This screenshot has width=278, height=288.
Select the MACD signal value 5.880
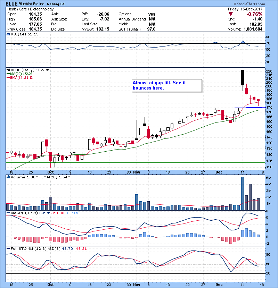pos(59,213)
